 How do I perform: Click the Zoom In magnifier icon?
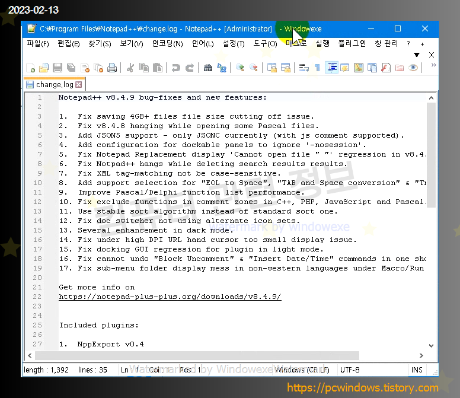240,68
